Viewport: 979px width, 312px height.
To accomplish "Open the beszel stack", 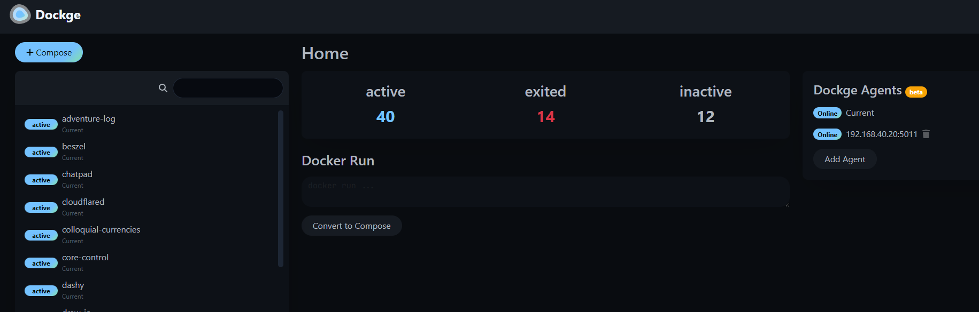I will [74, 147].
